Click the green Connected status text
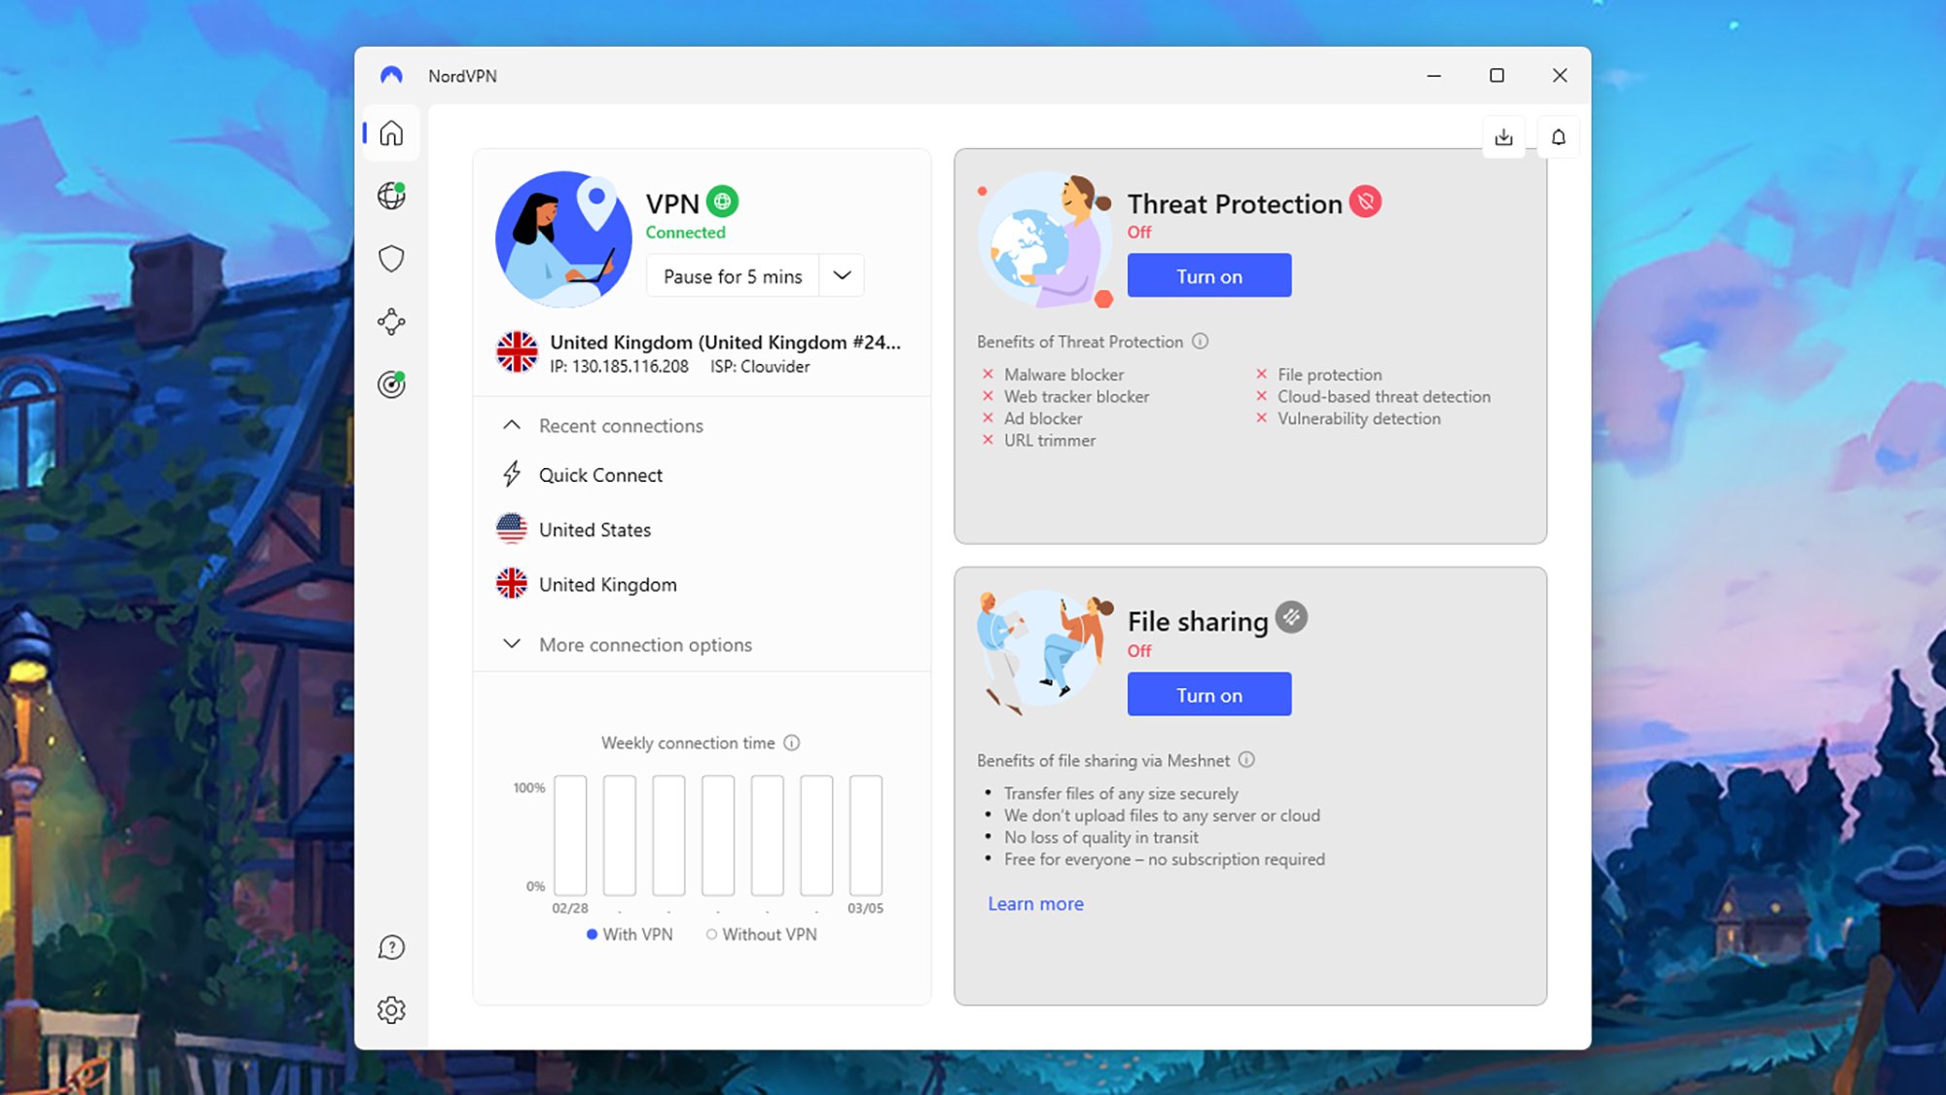1946x1095 pixels. (x=685, y=233)
